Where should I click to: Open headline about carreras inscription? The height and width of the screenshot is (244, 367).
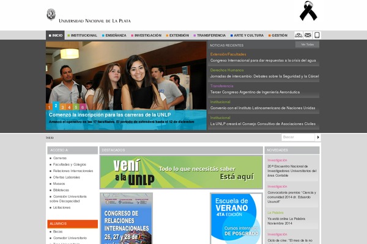(109, 115)
